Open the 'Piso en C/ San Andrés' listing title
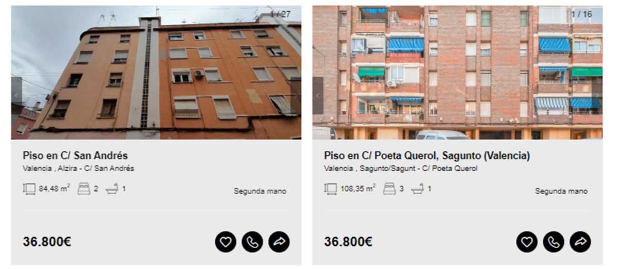619x269 pixels. coord(75,156)
